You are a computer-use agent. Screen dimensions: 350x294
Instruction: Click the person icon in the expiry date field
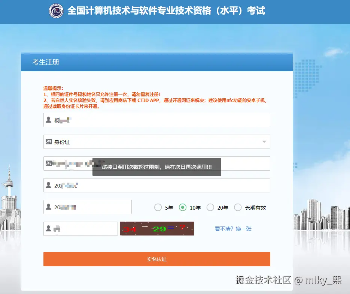[x=48, y=207]
